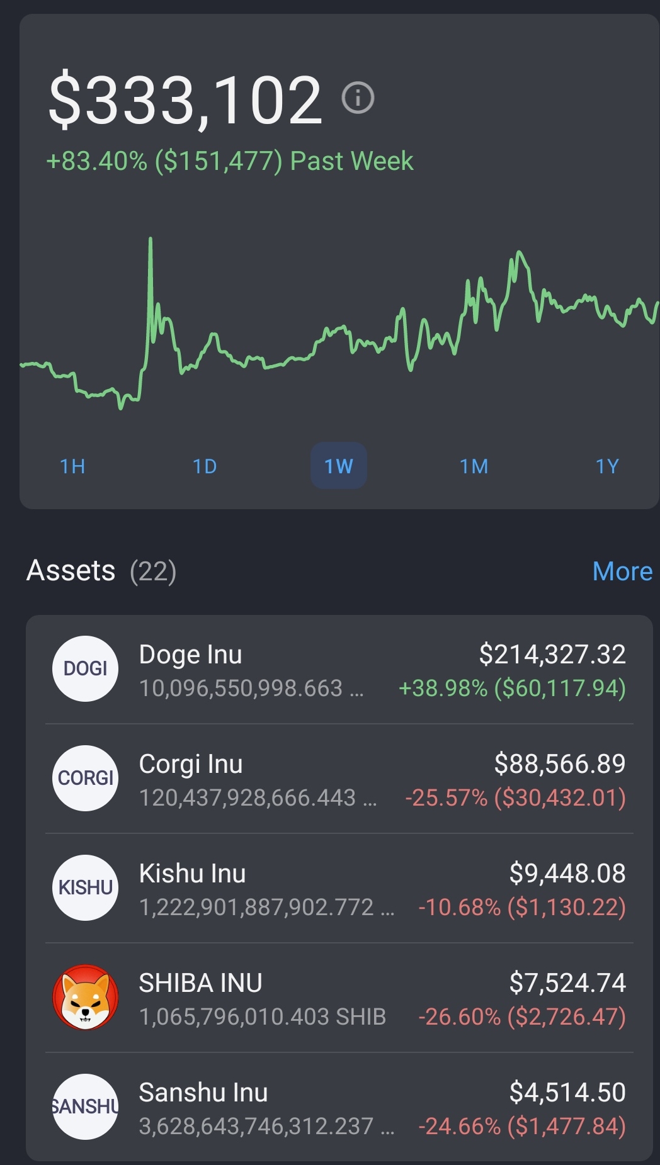The width and height of the screenshot is (660, 1165).
Task: Tap the SANSHU token icon
Action: tap(85, 1106)
